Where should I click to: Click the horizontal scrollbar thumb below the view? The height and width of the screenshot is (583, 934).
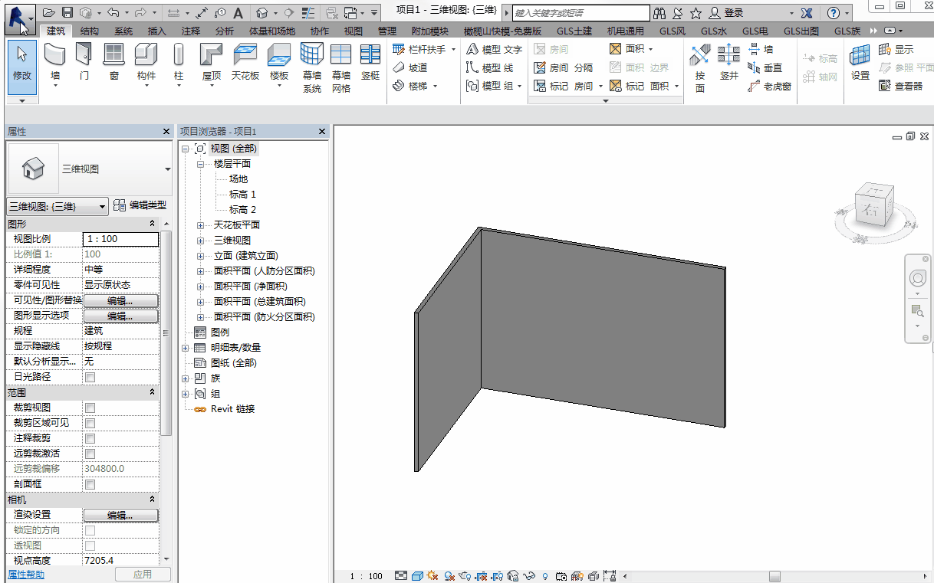pos(774,576)
